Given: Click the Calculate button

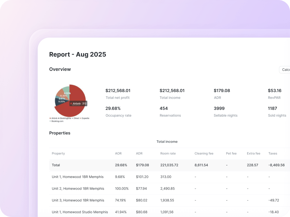Looking at the screenshot, I should click(286, 69).
